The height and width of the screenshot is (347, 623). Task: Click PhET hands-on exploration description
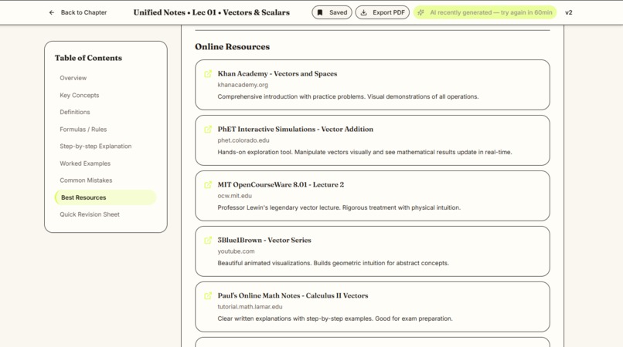[365, 152]
